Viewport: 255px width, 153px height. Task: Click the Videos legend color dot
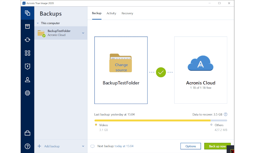[96, 125]
